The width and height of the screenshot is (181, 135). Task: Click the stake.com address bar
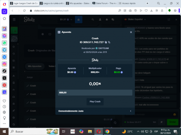[51, 11]
